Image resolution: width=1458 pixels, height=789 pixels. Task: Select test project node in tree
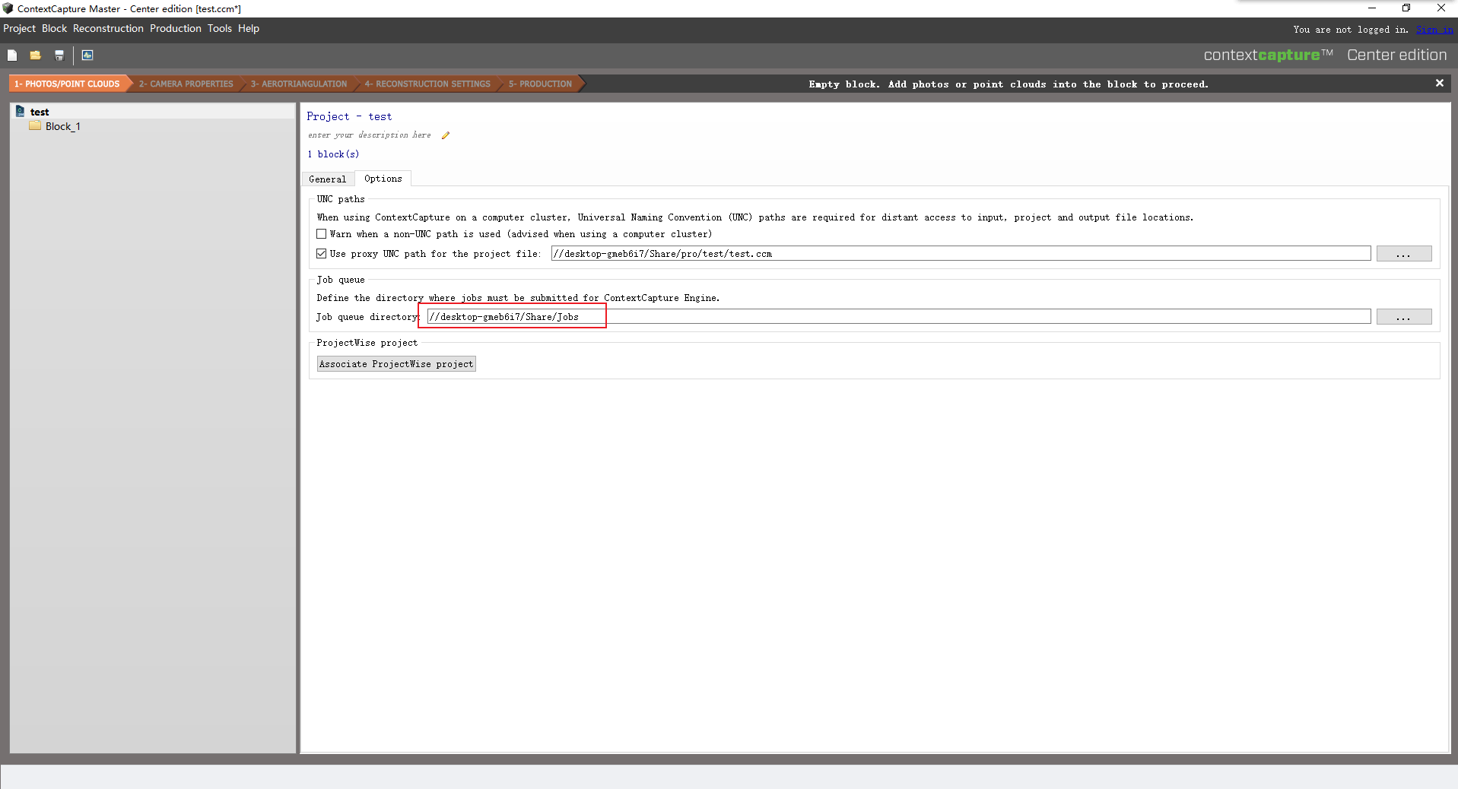(x=40, y=112)
